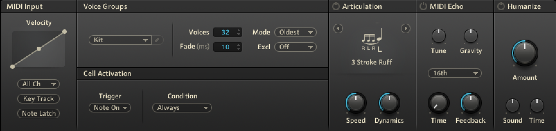Click the 3 Stroke Ruff notation icon

(x=372, y=40)
